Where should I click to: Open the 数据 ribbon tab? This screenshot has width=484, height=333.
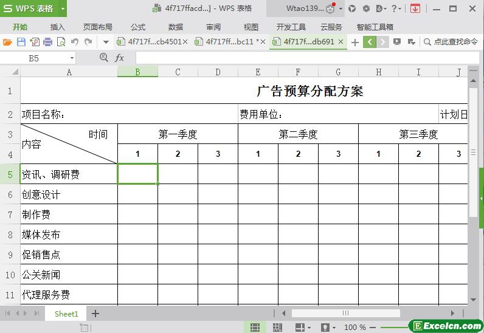pos(176,27)
